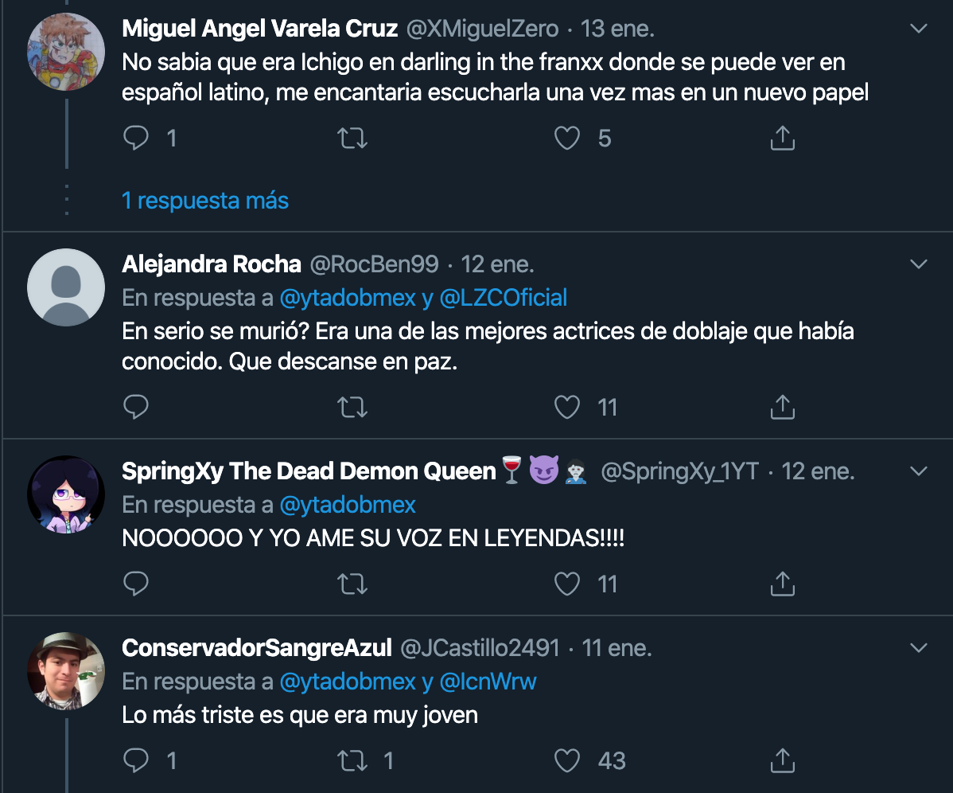
Task: Show 1 respuesta más
Action: 205,201
